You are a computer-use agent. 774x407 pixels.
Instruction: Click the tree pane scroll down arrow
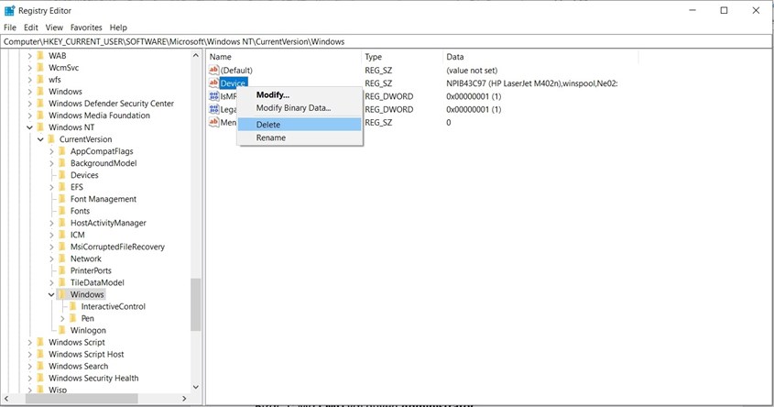tap(196, 387)
